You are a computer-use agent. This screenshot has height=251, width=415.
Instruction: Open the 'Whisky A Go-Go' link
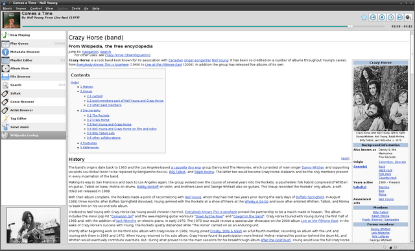[257, 202]
